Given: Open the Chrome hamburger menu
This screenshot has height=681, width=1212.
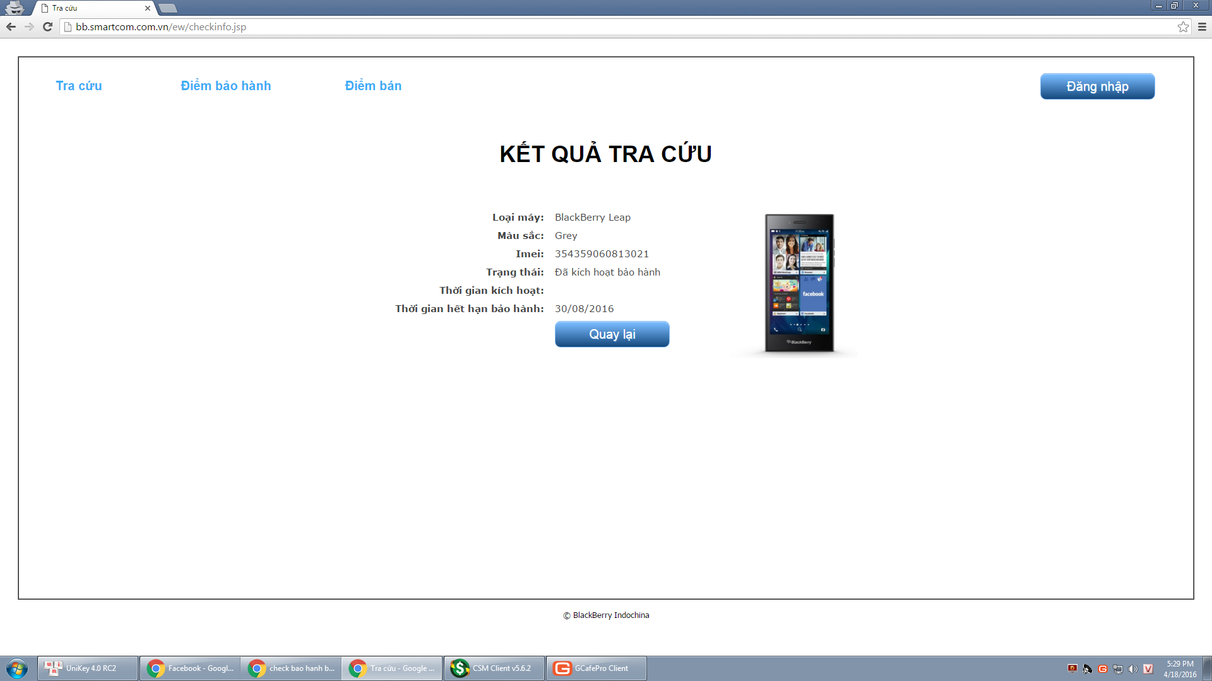Looking at the screenshot, I should [1202, 26].
